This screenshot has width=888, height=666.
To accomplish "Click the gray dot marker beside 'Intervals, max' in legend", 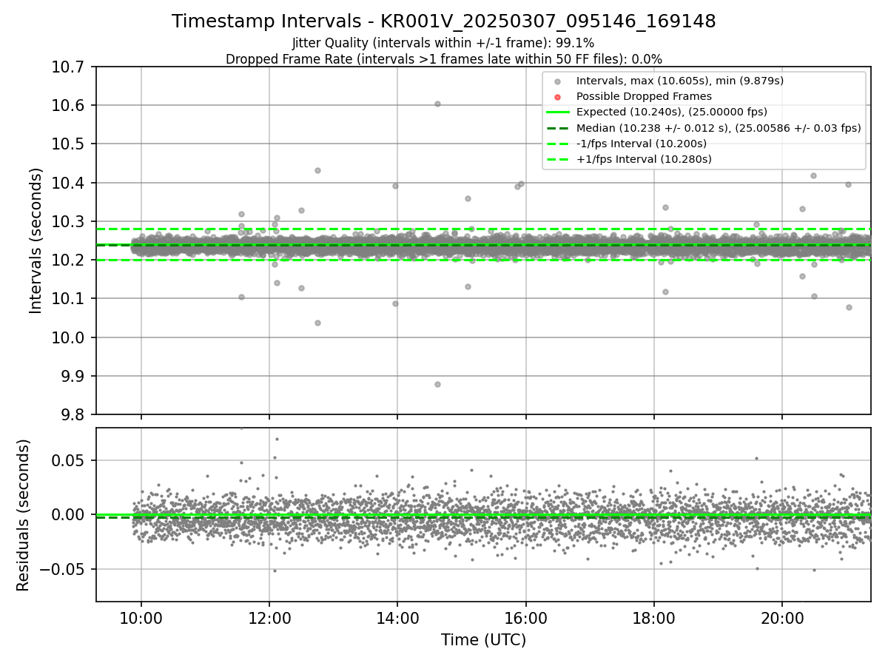I will pyautogui.click(x=557, y=81).
